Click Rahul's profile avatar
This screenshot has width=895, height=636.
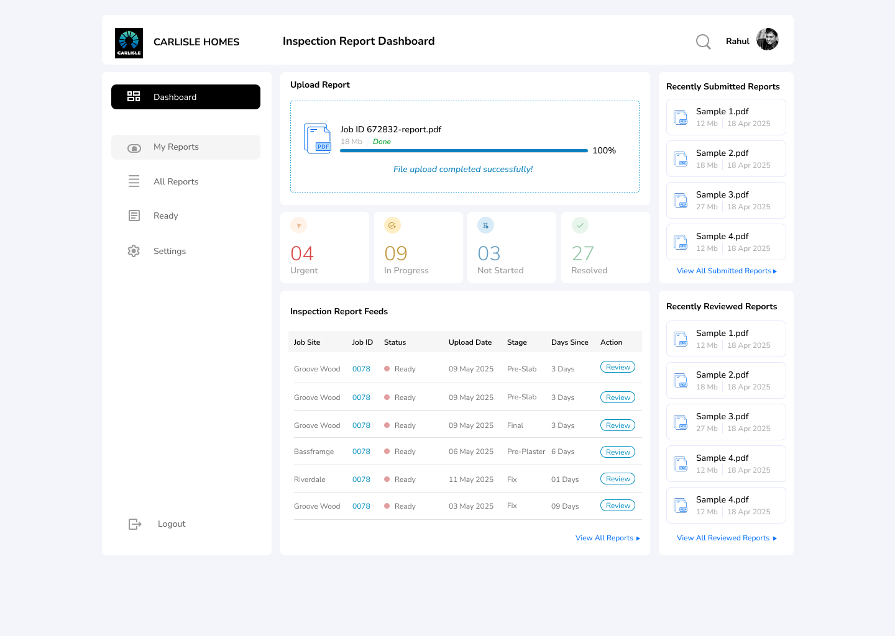(768, 39)
